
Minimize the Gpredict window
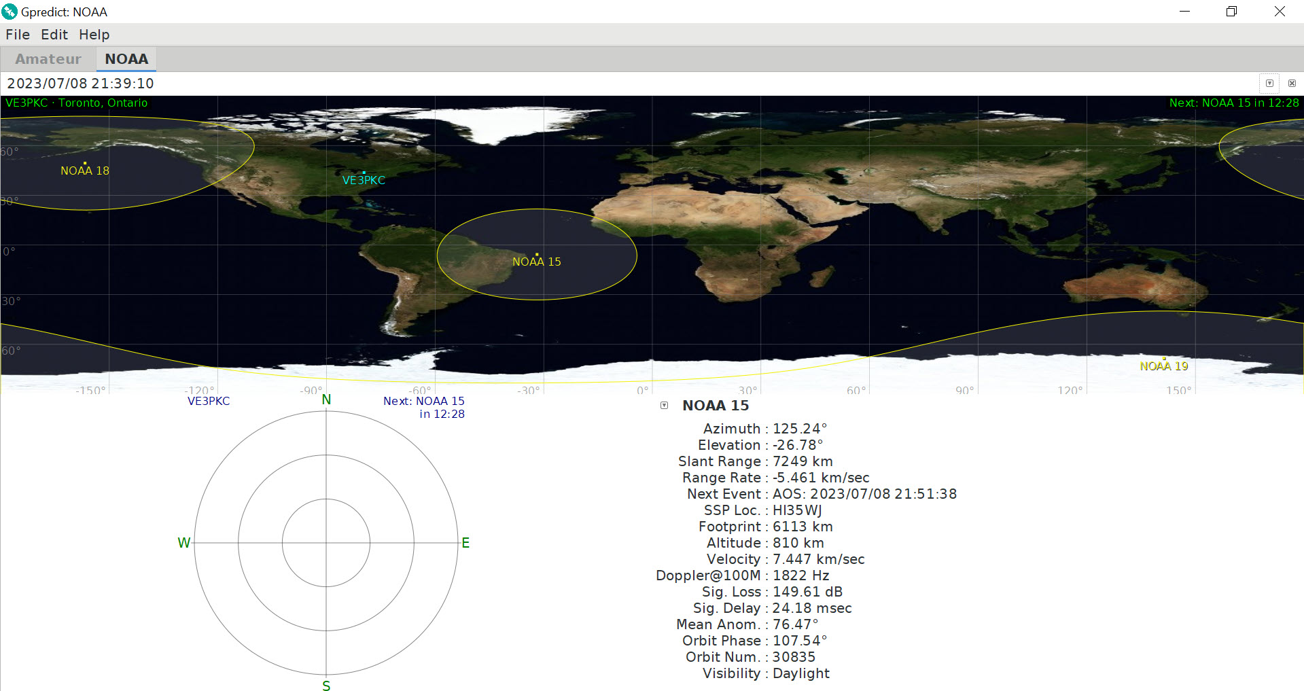point(1184,12)
